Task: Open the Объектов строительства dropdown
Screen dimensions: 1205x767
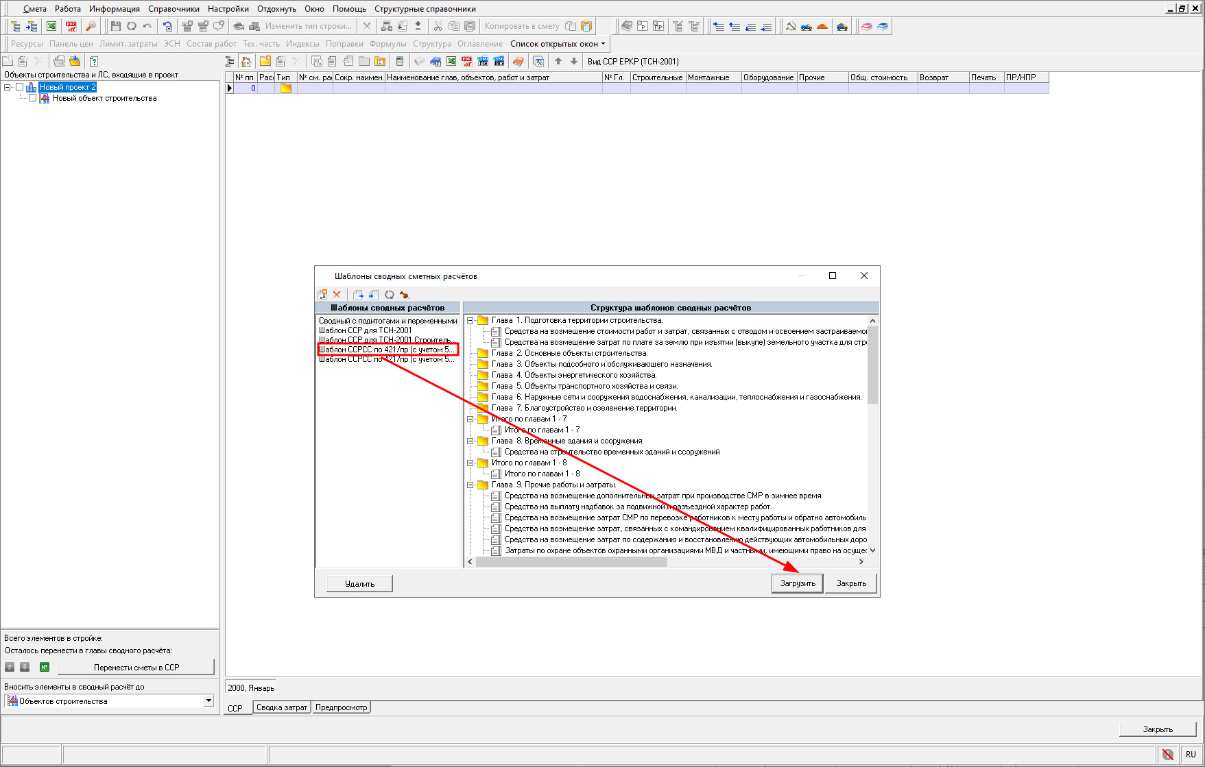Action: click(208, 701)
